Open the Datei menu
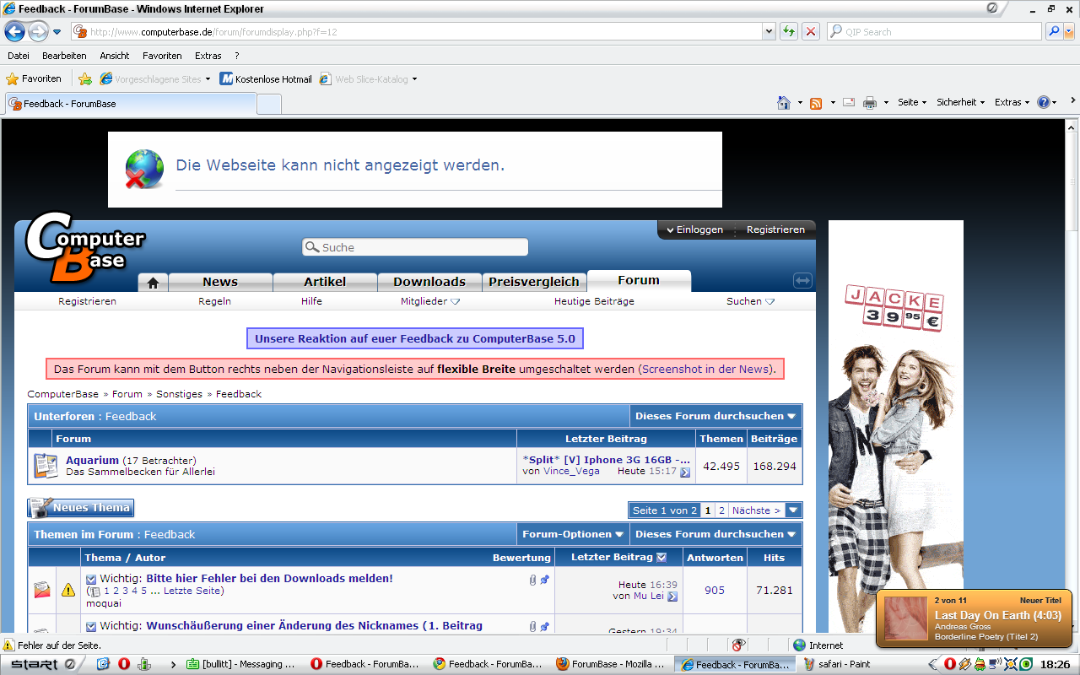Screen dimensions: 1080x675 (19, 56)
